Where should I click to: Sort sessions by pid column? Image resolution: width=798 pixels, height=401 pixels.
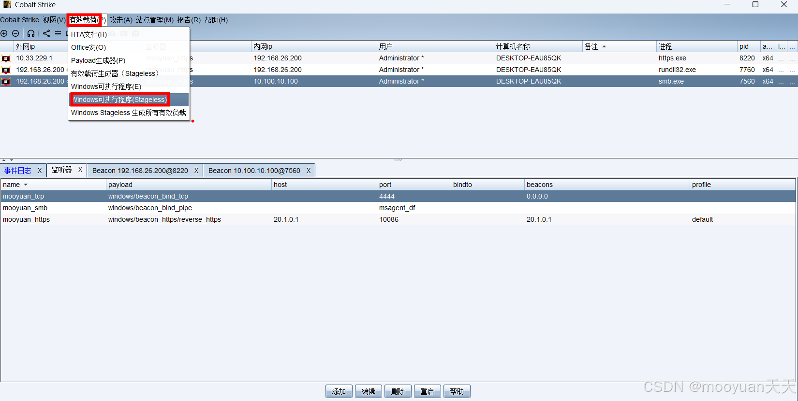point(749,46)
